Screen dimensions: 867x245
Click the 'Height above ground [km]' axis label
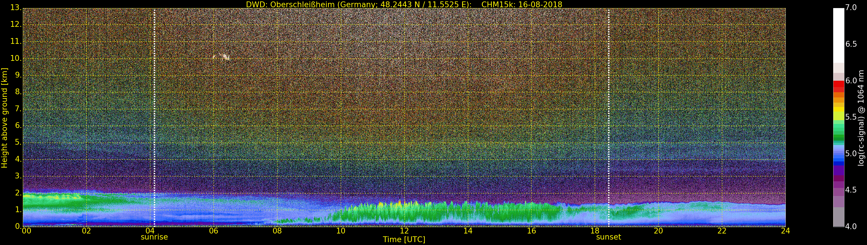pyautogui.click(x=4, y=118)
